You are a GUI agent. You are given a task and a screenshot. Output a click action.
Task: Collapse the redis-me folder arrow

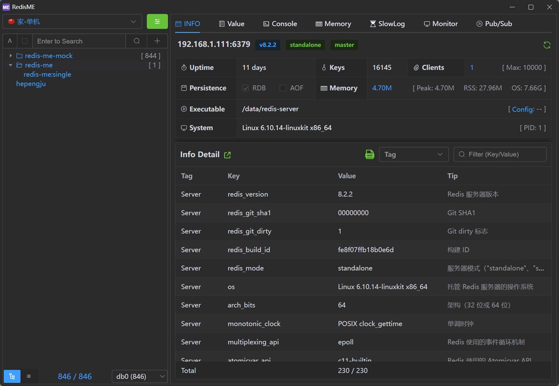11,65
